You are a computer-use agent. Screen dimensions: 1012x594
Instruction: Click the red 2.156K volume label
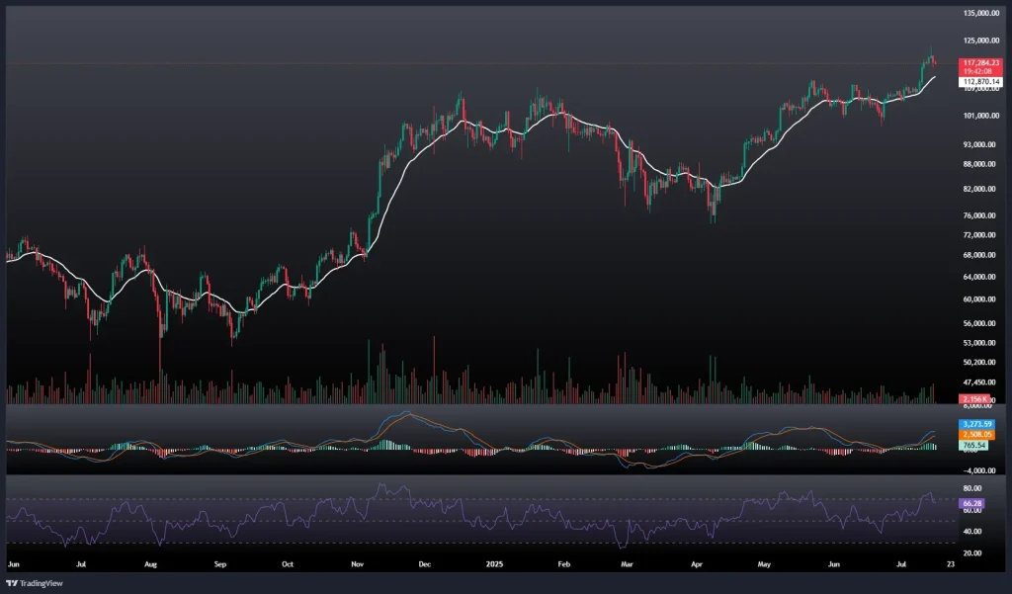click(975, 397)
